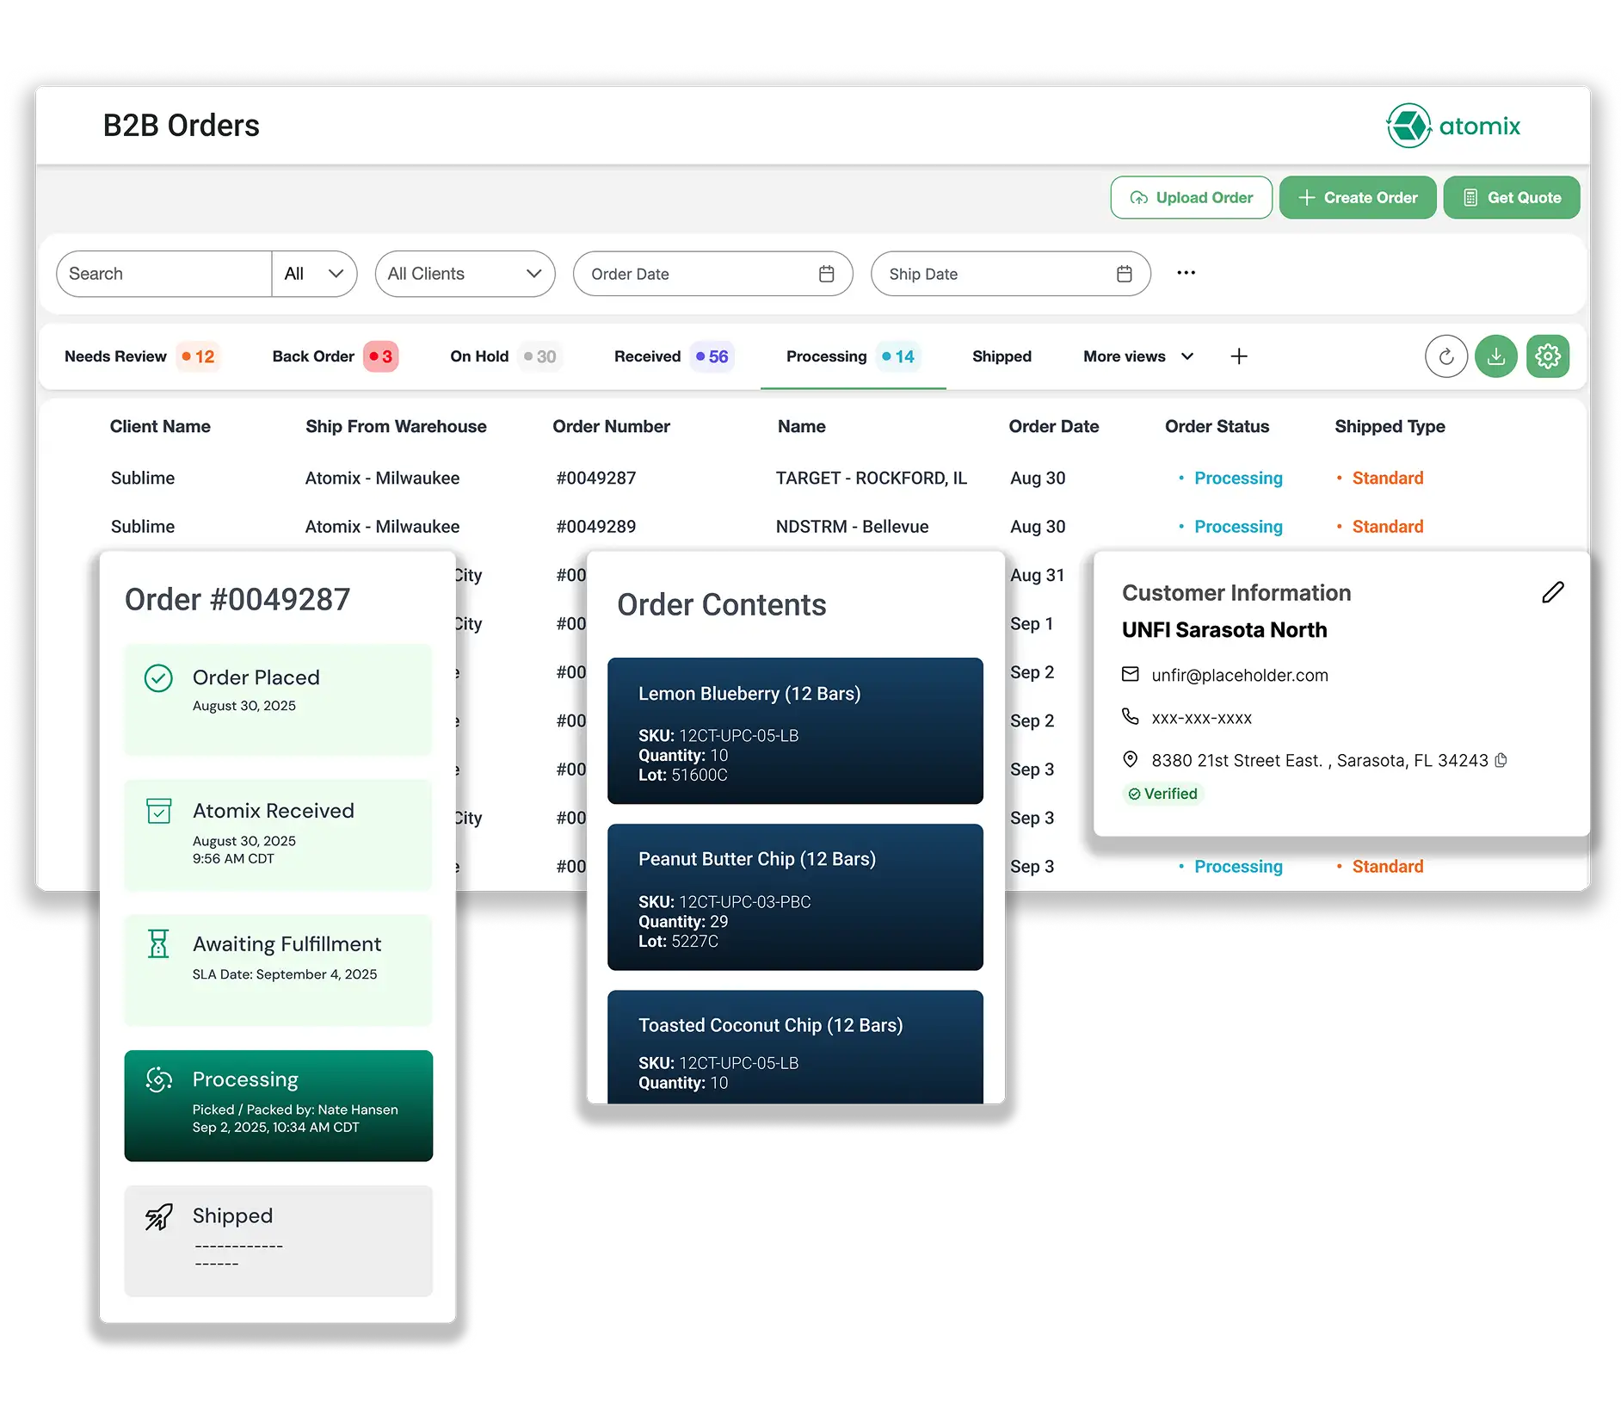
Task: Click the Atomix Received box icon
Action: pos(158,811)
